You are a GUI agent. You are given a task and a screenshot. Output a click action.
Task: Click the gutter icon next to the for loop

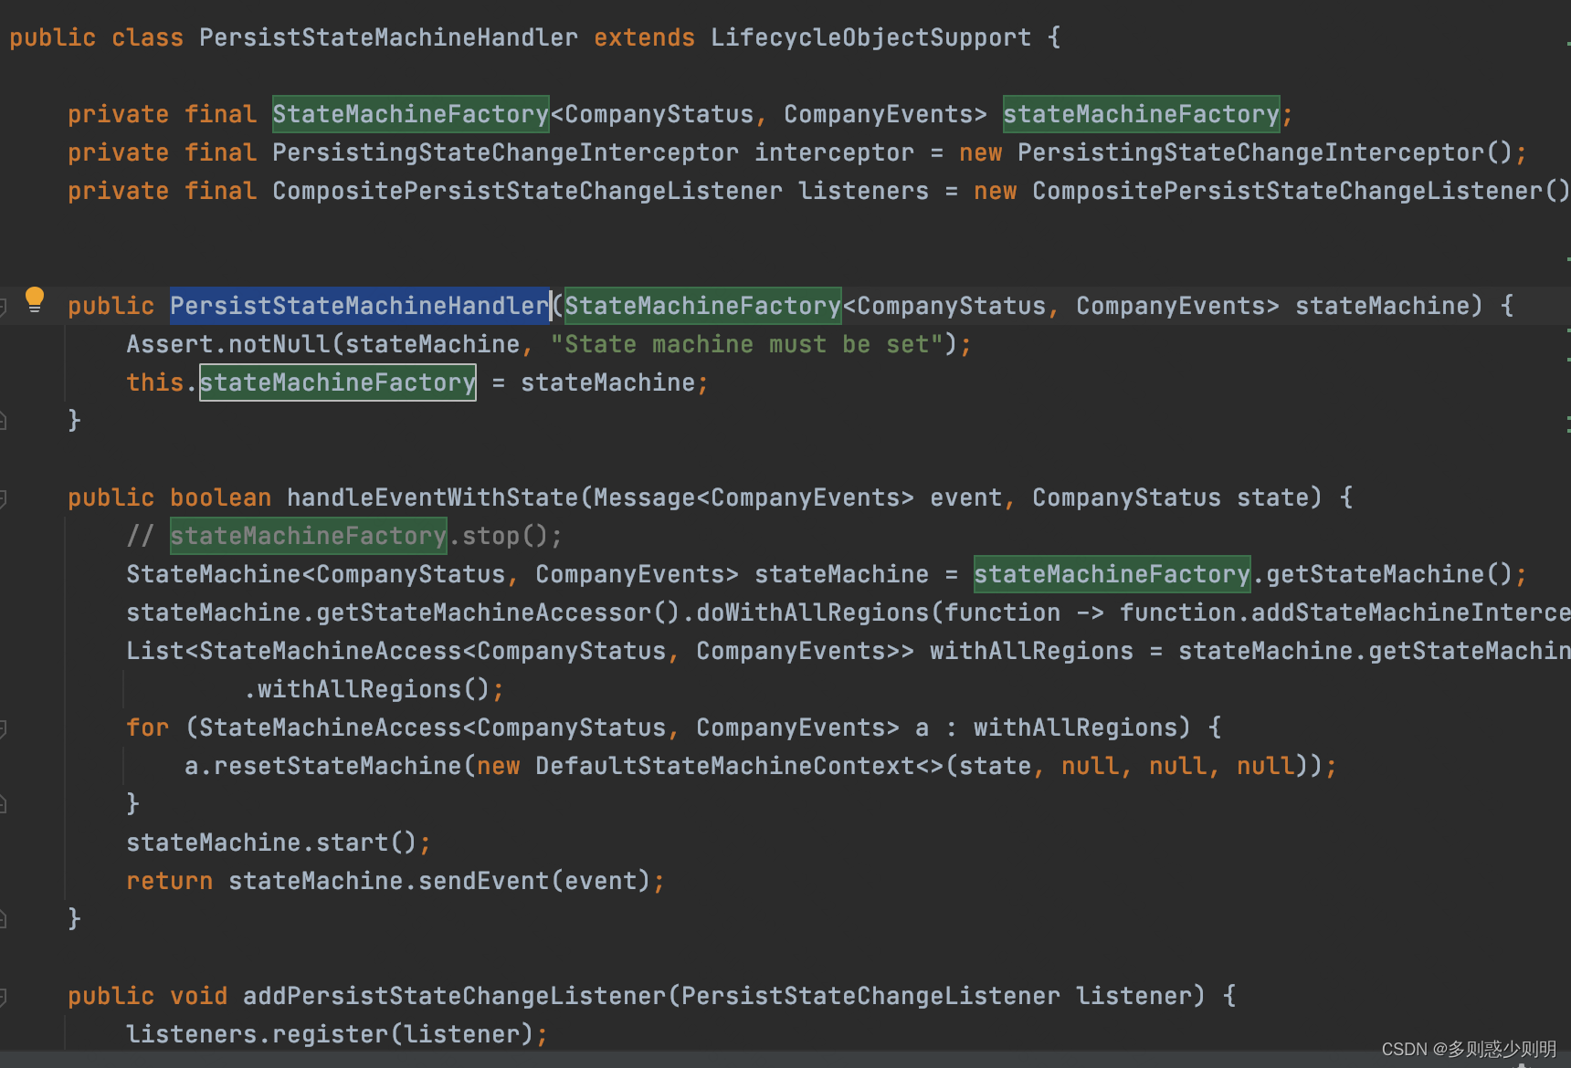5,728
